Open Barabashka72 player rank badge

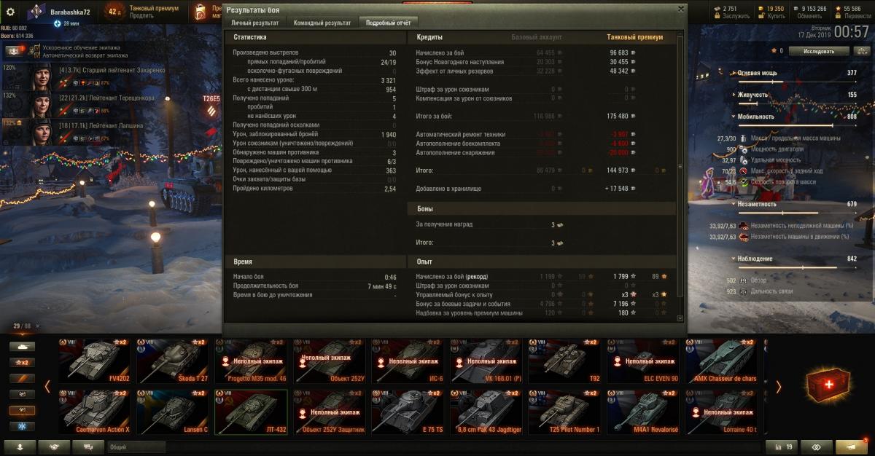pos(38,12)
